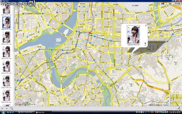Switch to PMB - Picture Motion taskbar window
Image resolution: width=182 pixels, height=114 pixels.
26,112
